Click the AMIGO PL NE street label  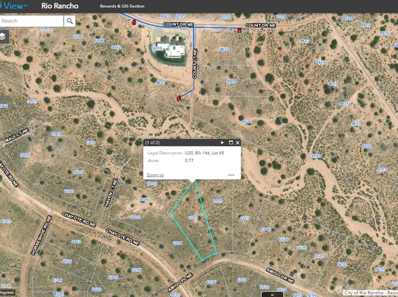pyautogui.click(x=180, y=282)
